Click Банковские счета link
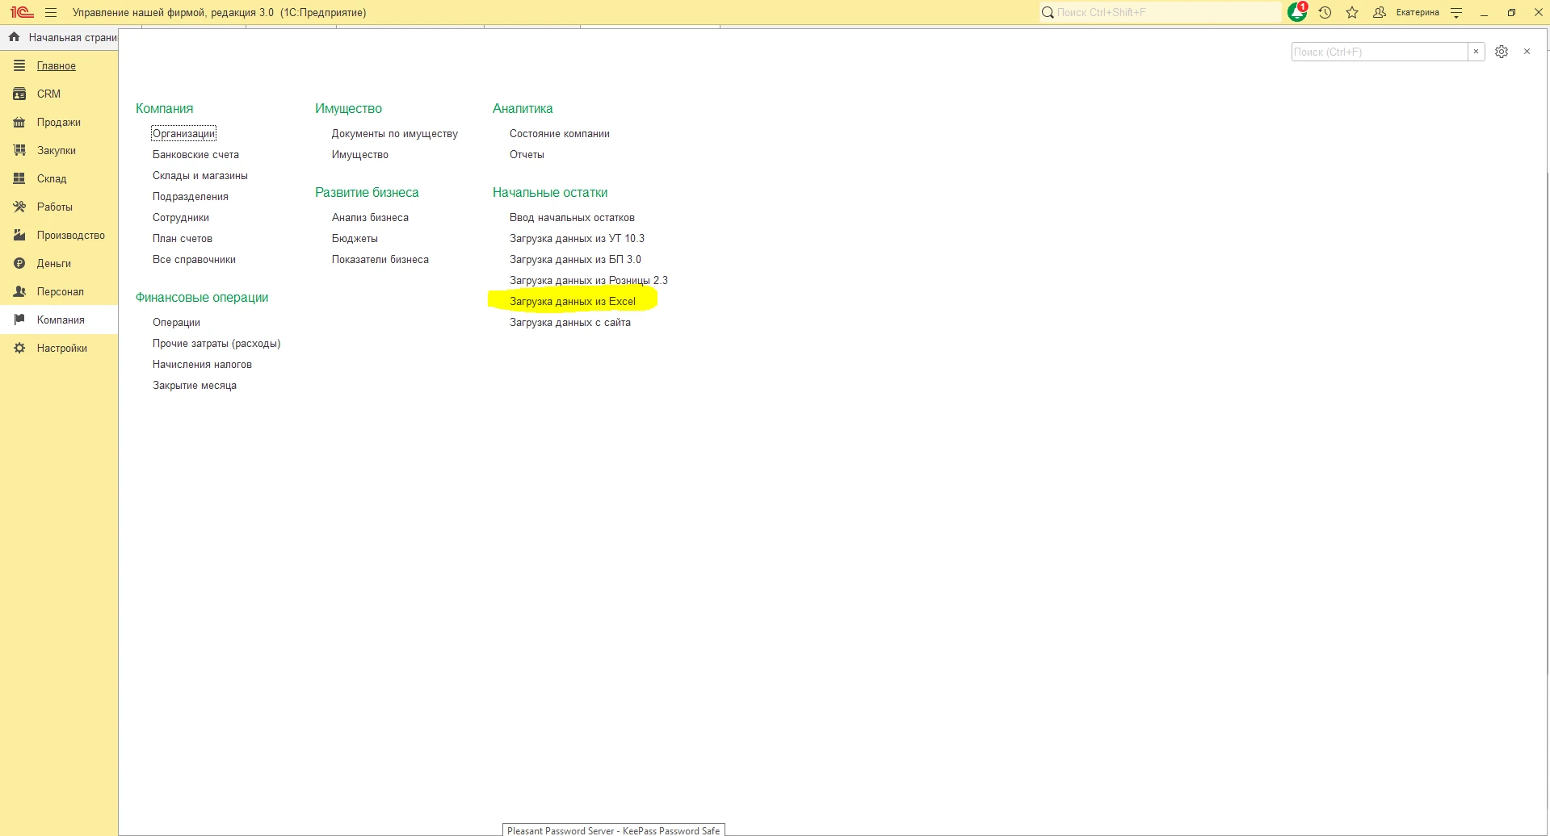1550x836 pixels. [195, 155]
